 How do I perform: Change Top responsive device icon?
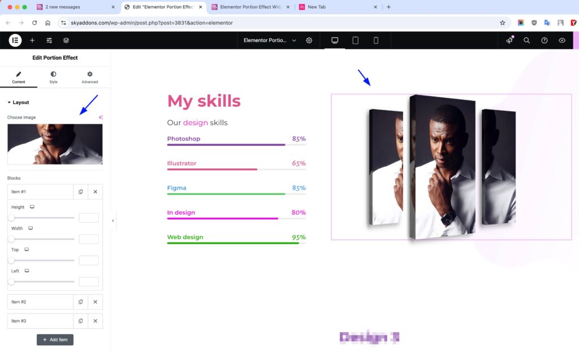pyautogui.click(x=27, y=249)
